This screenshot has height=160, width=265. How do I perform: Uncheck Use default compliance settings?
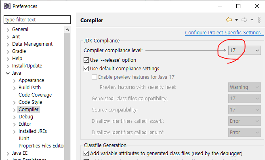(86, 68)
